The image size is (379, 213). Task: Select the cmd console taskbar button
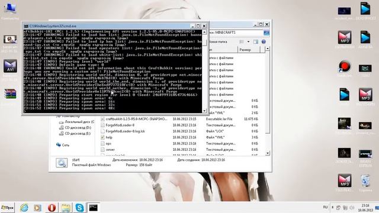tap(94, 208)
